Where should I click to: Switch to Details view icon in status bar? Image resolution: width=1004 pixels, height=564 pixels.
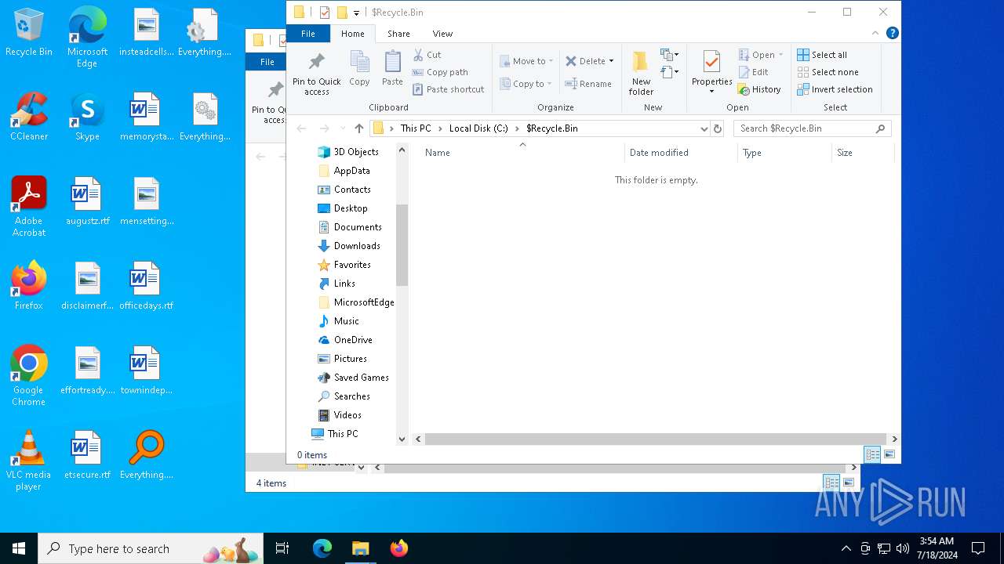click(x=872, y=454)
